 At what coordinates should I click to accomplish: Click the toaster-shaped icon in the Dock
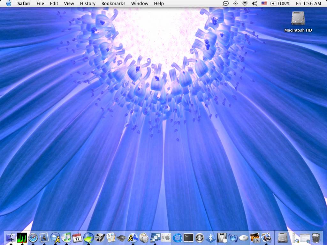pyautogui.click(x=144, y=237)
